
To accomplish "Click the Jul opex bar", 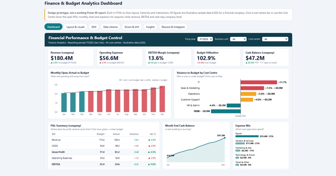I will pyautogui.click(x=118, y=101).
